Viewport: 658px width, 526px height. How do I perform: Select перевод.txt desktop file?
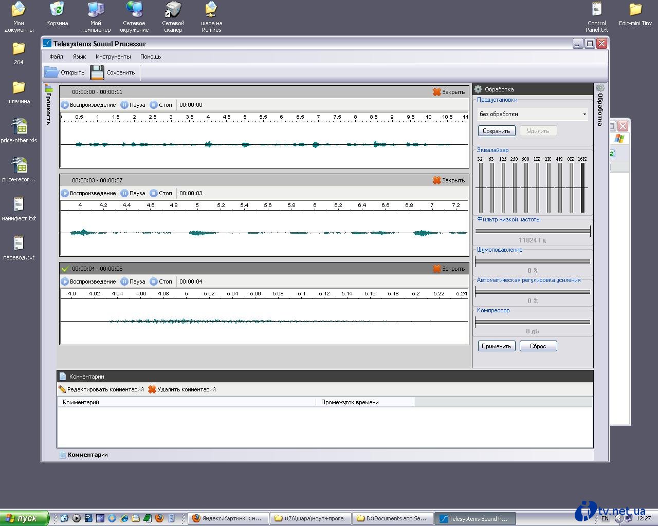tap(19, 248)
